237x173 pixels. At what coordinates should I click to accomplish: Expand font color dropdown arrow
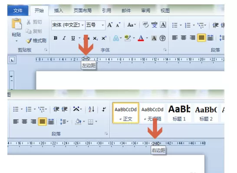pyautogui.click(x=147, y=38)
